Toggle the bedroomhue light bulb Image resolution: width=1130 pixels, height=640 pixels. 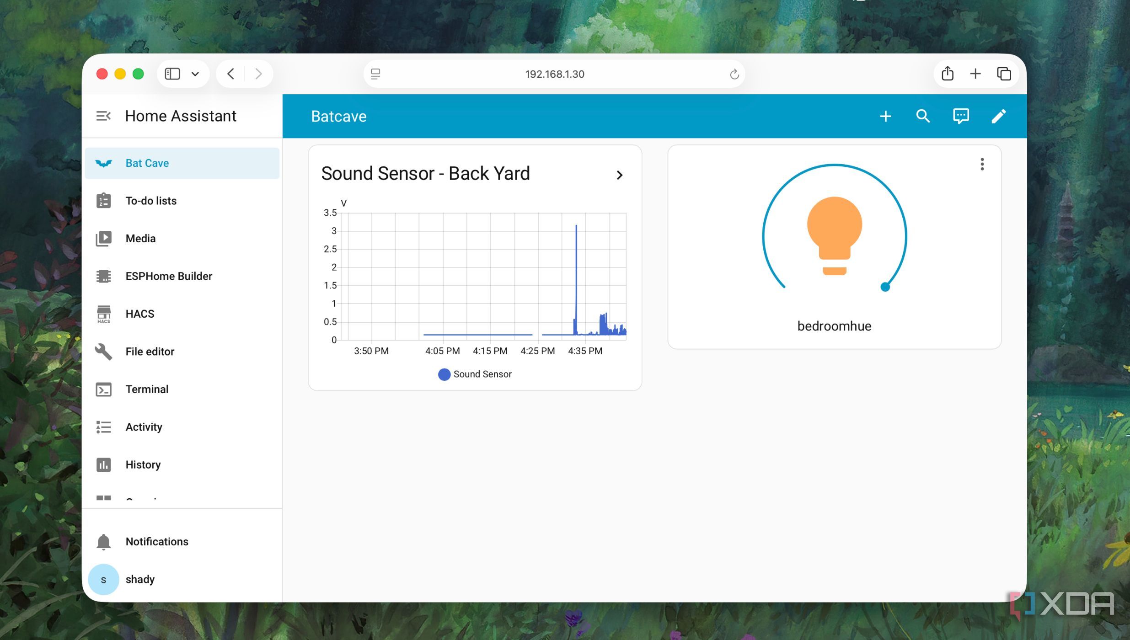coord(834,236)
